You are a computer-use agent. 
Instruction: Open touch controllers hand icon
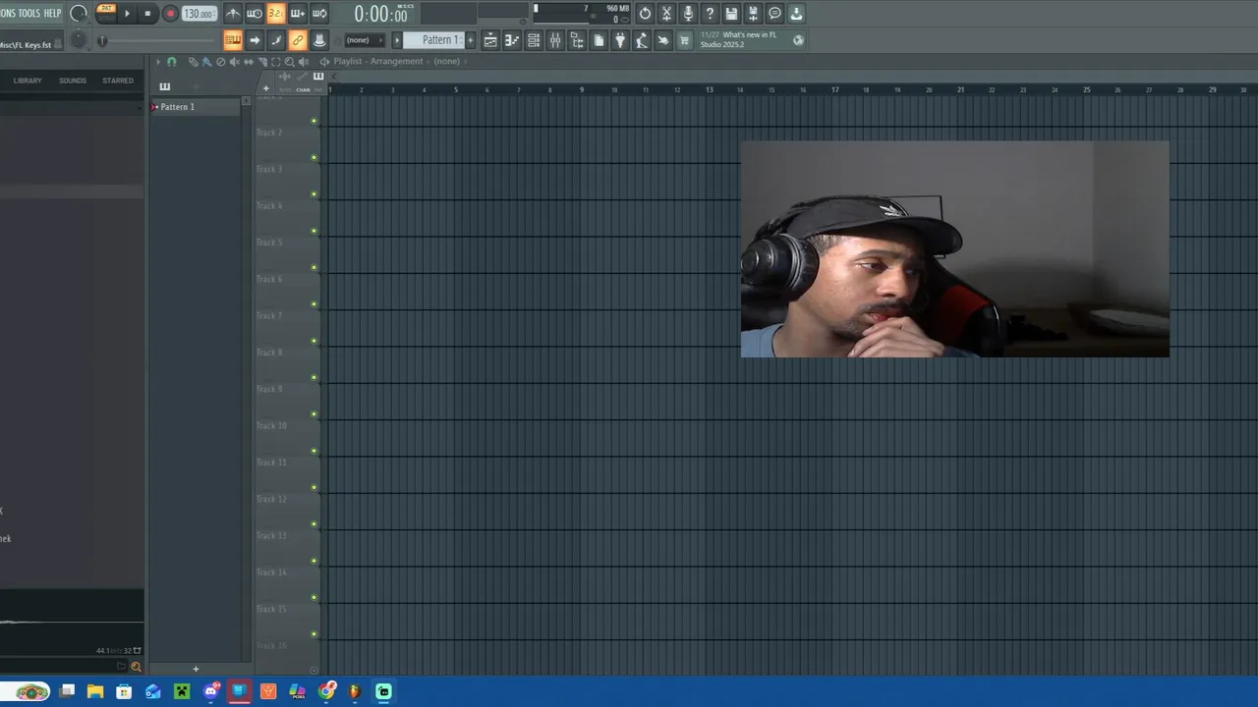[x=663, y=40]
